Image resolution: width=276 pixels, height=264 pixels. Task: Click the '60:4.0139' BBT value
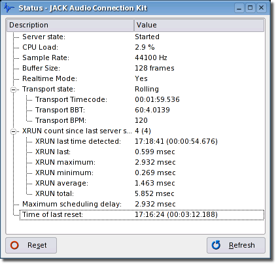click(152, 110)
